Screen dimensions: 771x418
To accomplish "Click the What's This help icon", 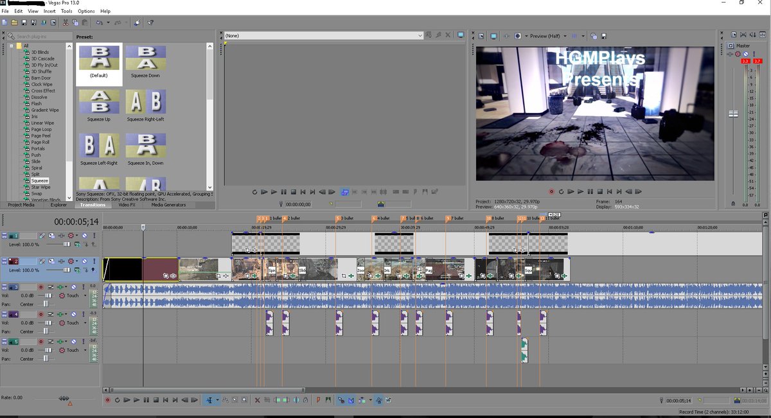I will pyautogui.click(x=150, y=22).
